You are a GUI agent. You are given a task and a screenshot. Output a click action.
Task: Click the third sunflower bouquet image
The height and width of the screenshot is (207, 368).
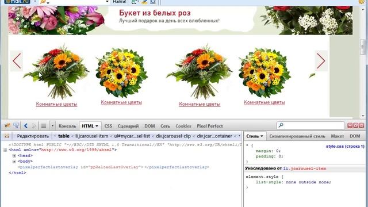click(200, 71)
